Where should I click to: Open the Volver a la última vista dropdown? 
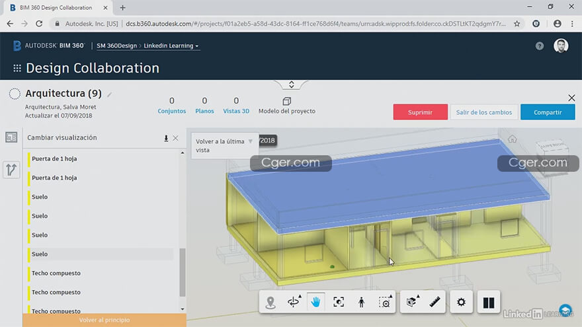click(x=225, y=146)
